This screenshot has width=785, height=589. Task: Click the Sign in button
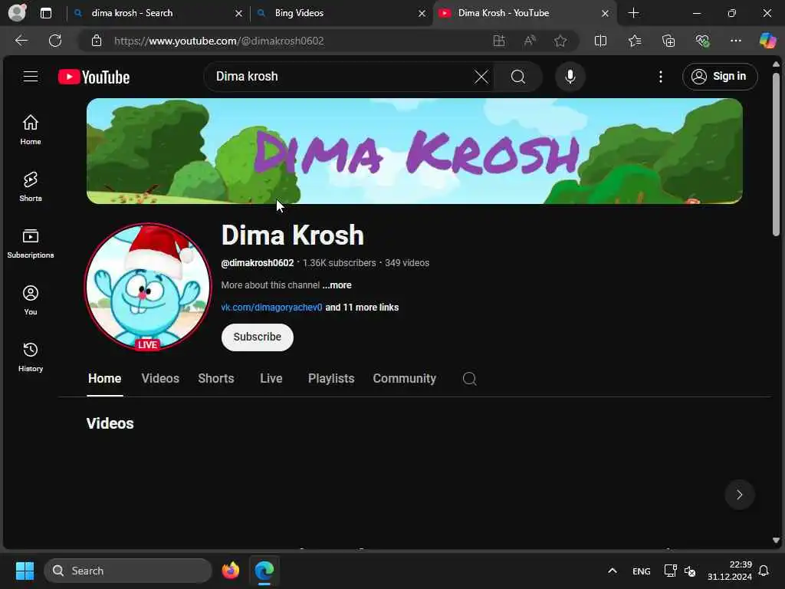click(719, 77)
